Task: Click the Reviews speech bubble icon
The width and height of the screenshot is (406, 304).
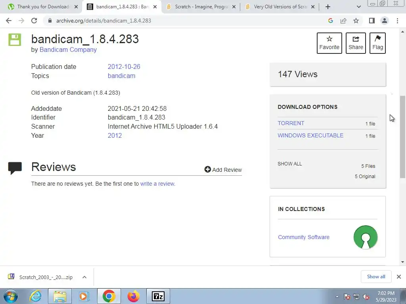Action: (15, 168)
